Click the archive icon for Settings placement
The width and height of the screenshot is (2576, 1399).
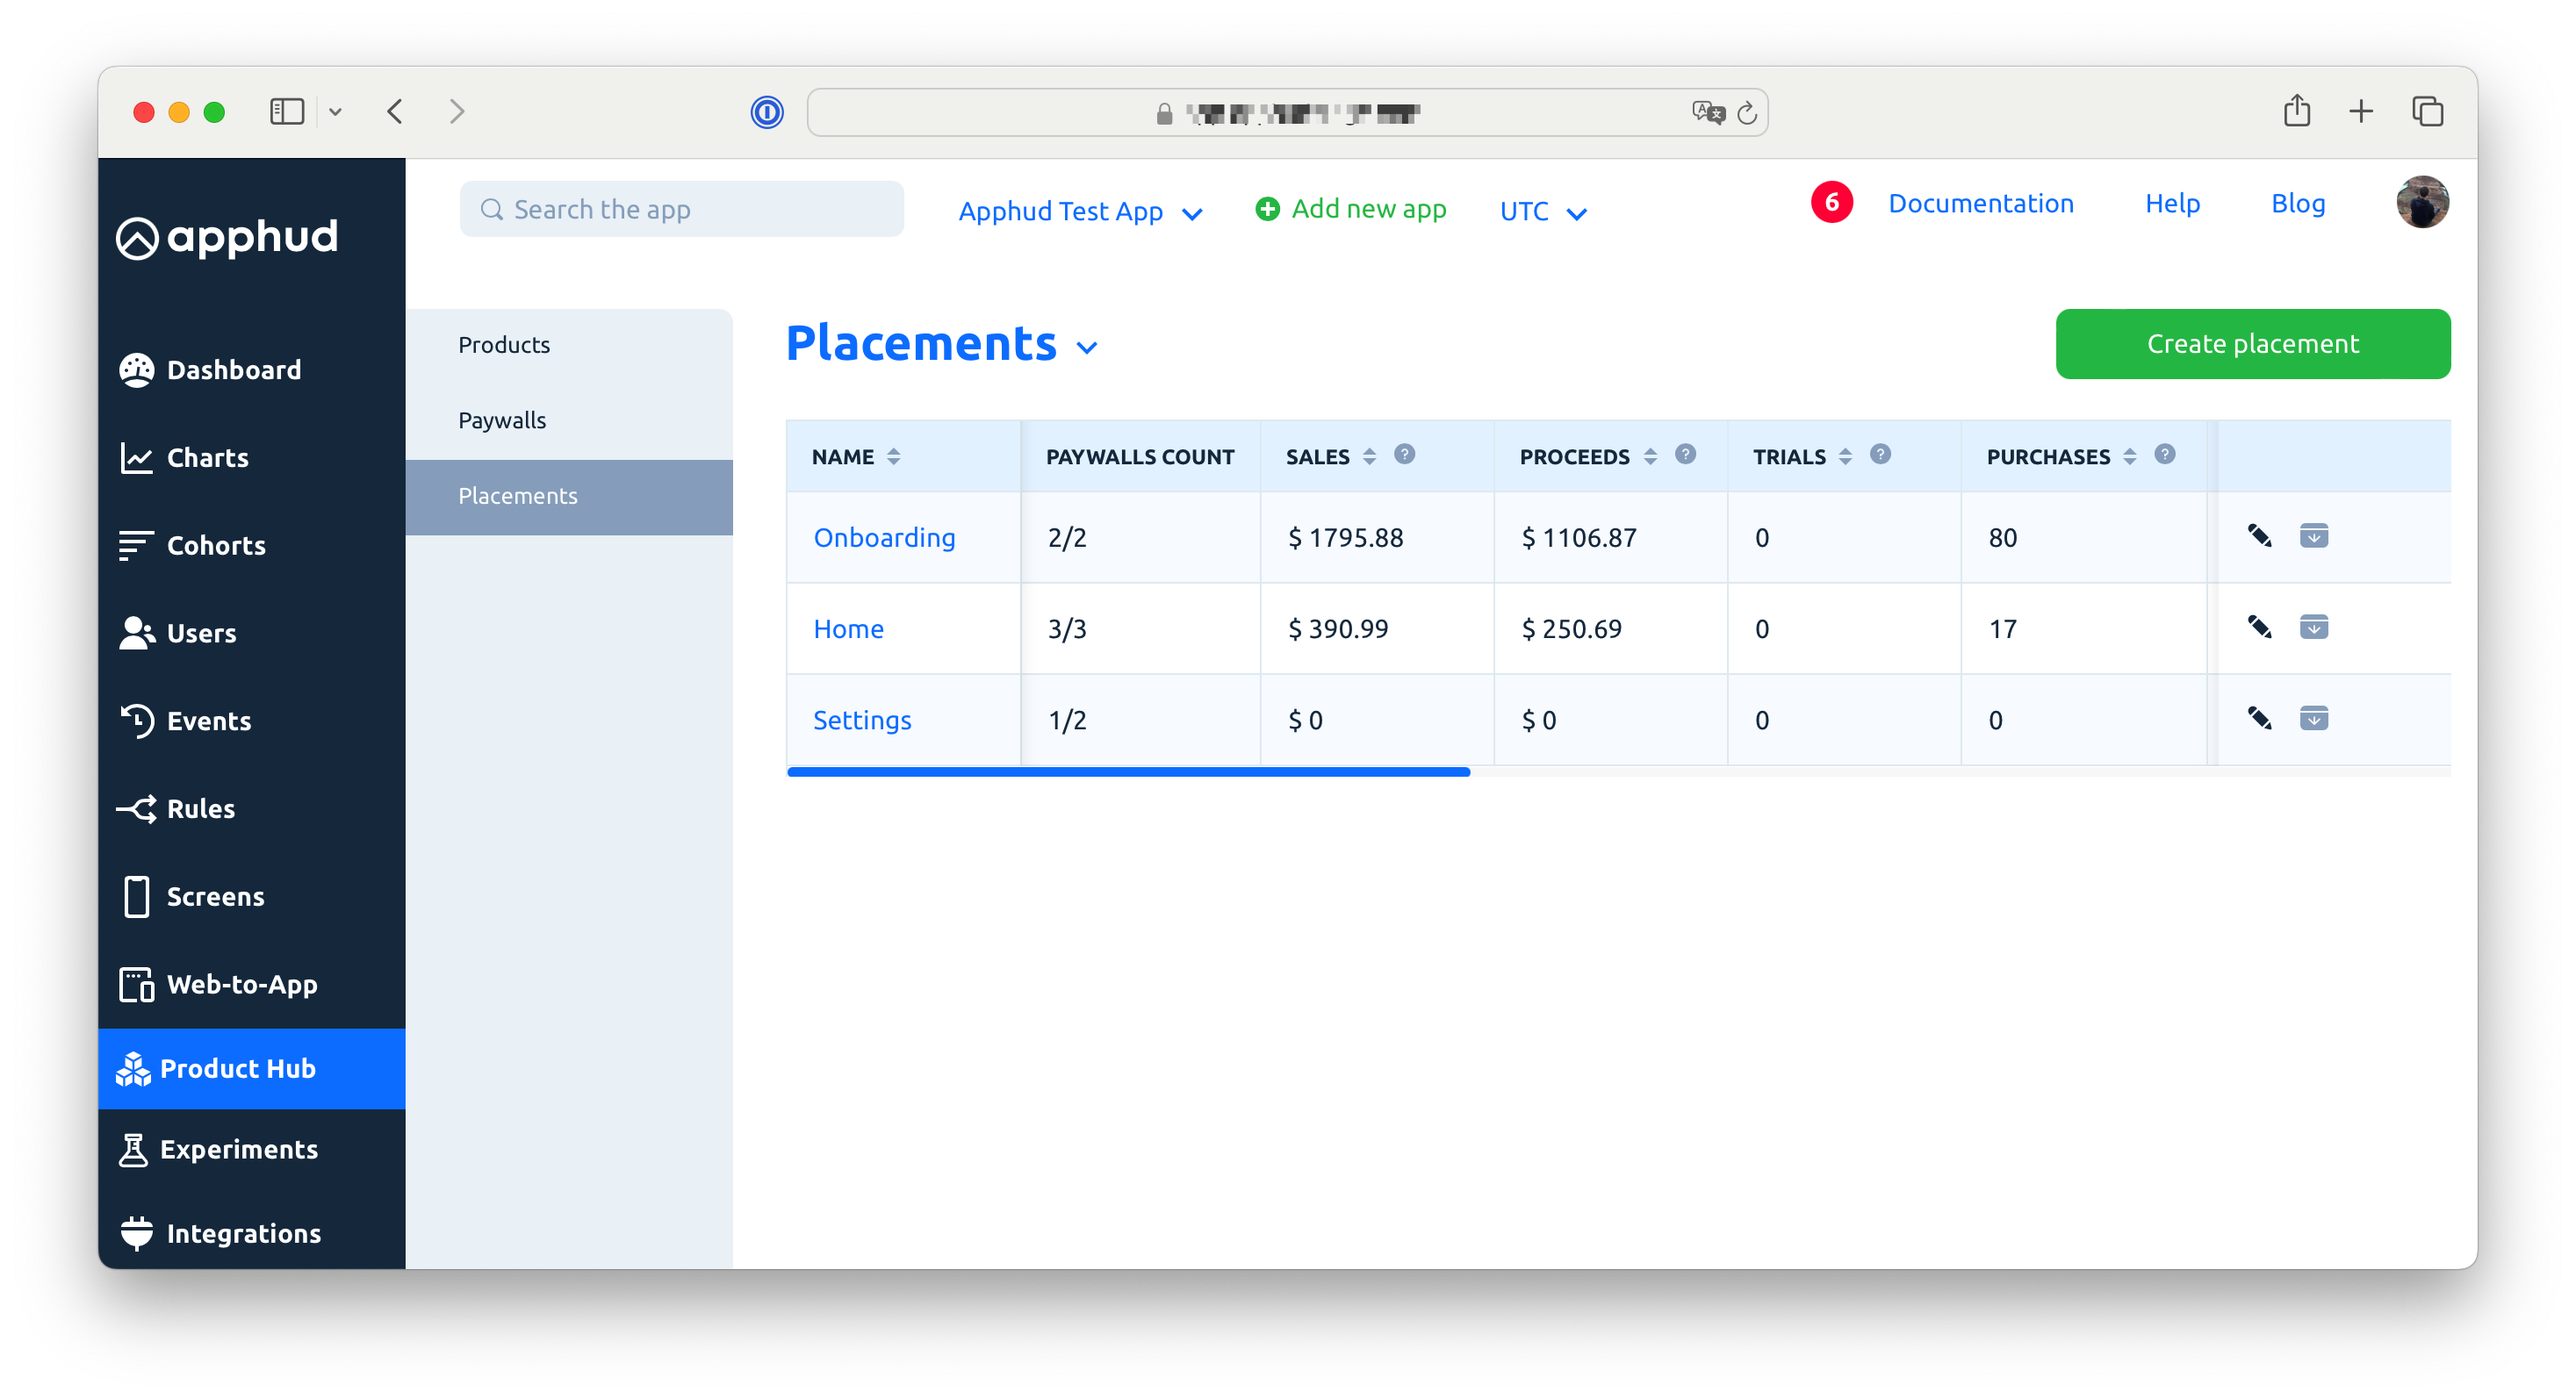[2314, 719]
